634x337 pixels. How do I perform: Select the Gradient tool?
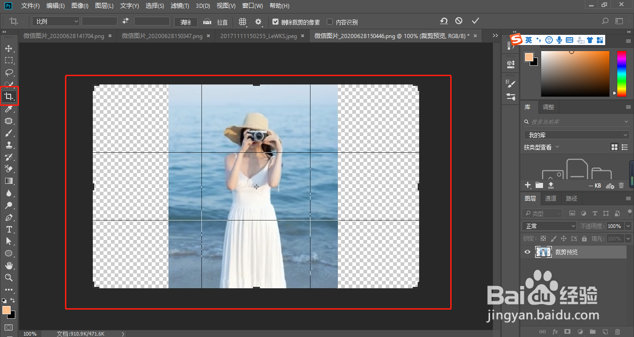(9, 181)
